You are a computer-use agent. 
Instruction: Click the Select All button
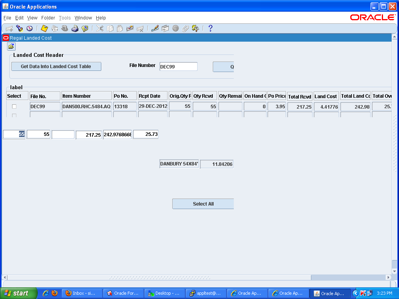pyautogui.click(x=203, y=204)
